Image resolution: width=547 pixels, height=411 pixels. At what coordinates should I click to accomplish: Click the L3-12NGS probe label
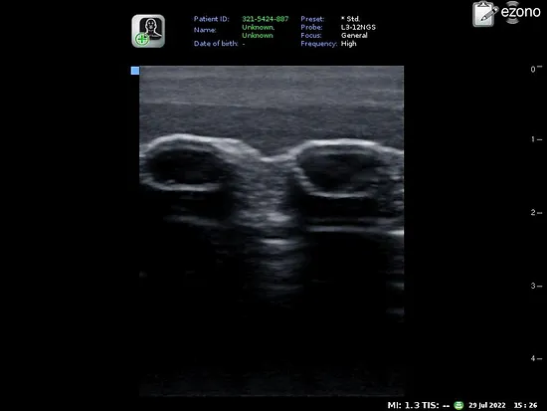pos(358,27)
